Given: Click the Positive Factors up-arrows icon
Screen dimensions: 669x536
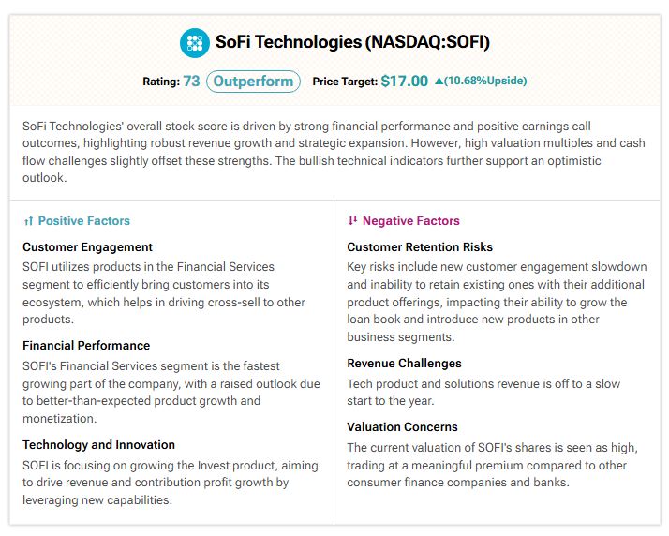Looking at the screenshot, I should click(x=28, y=221).
